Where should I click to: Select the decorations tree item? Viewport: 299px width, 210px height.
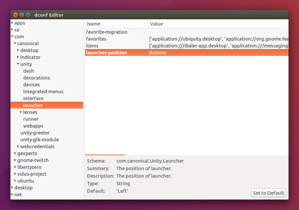[36, 78]
